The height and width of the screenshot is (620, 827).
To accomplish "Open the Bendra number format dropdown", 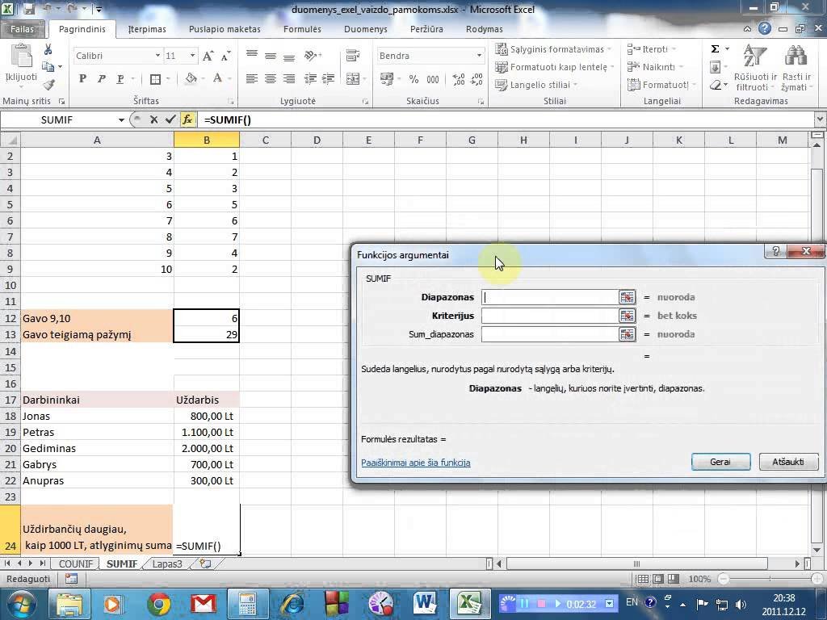I will pos(479,56).
